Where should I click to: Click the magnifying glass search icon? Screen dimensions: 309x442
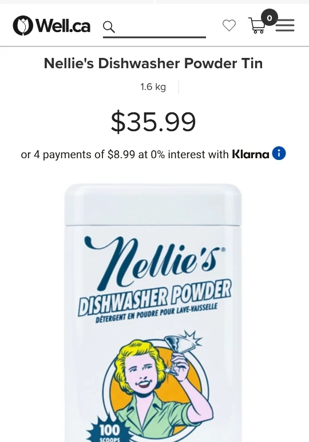[109, 27]
